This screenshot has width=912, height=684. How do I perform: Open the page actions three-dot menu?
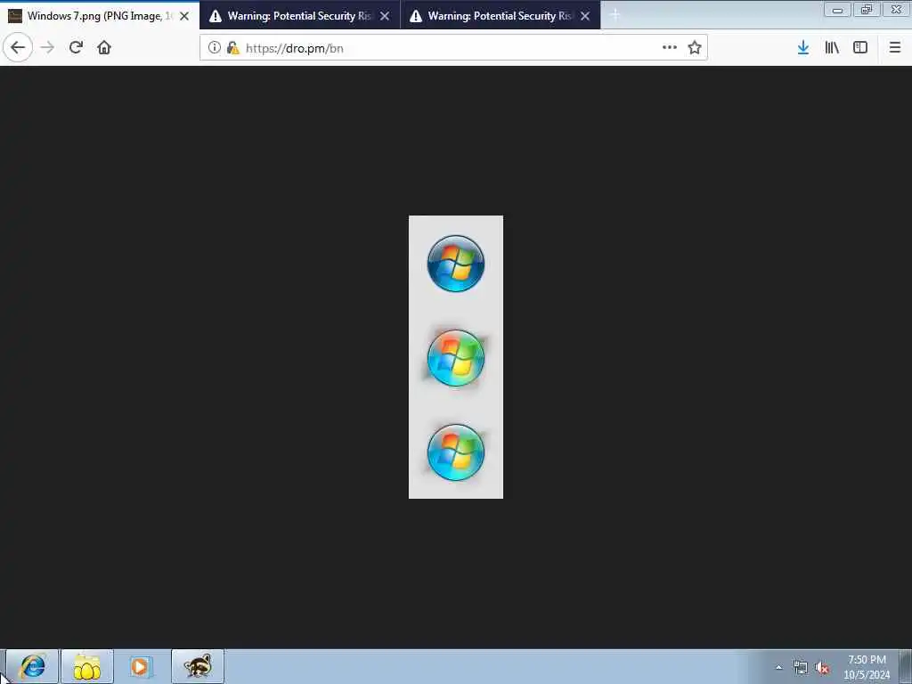point(670,48)
